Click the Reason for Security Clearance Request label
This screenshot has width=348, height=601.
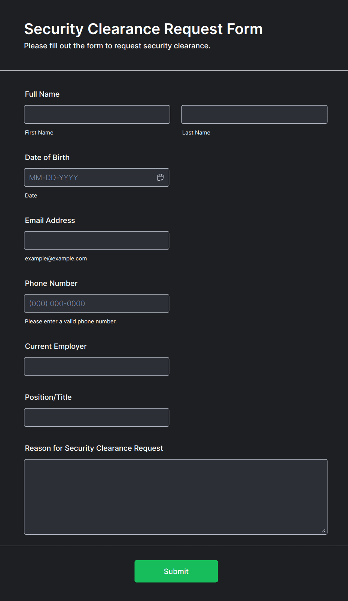pyautogui.click(x=94, y=448)
